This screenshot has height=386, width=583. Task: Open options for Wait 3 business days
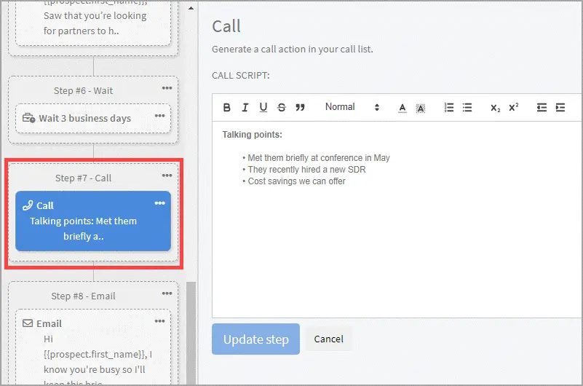pyautogui.click(x=160, y=116)
